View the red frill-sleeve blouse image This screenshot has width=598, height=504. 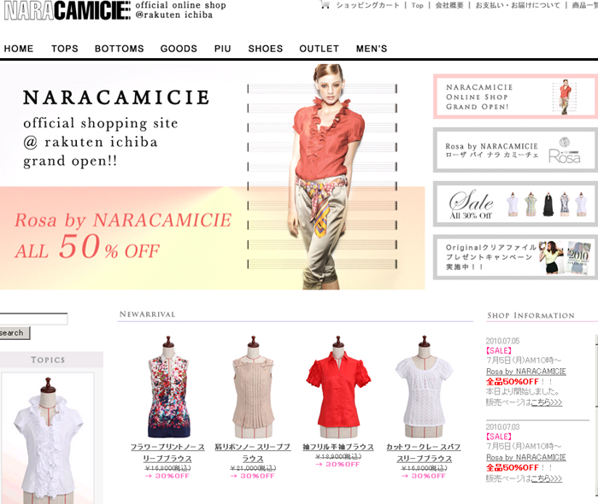[338, 387]
